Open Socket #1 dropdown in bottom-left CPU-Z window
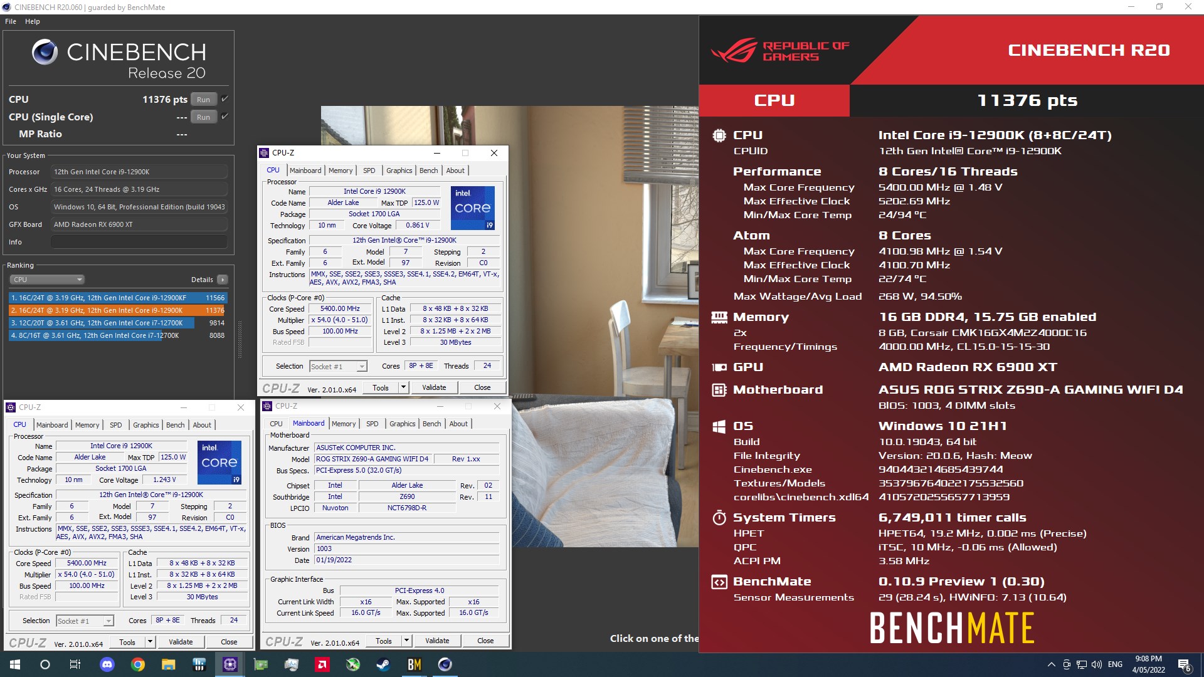Image resolution: width=1204 pixels, height=677 pixels. click(x=85, y=621)
